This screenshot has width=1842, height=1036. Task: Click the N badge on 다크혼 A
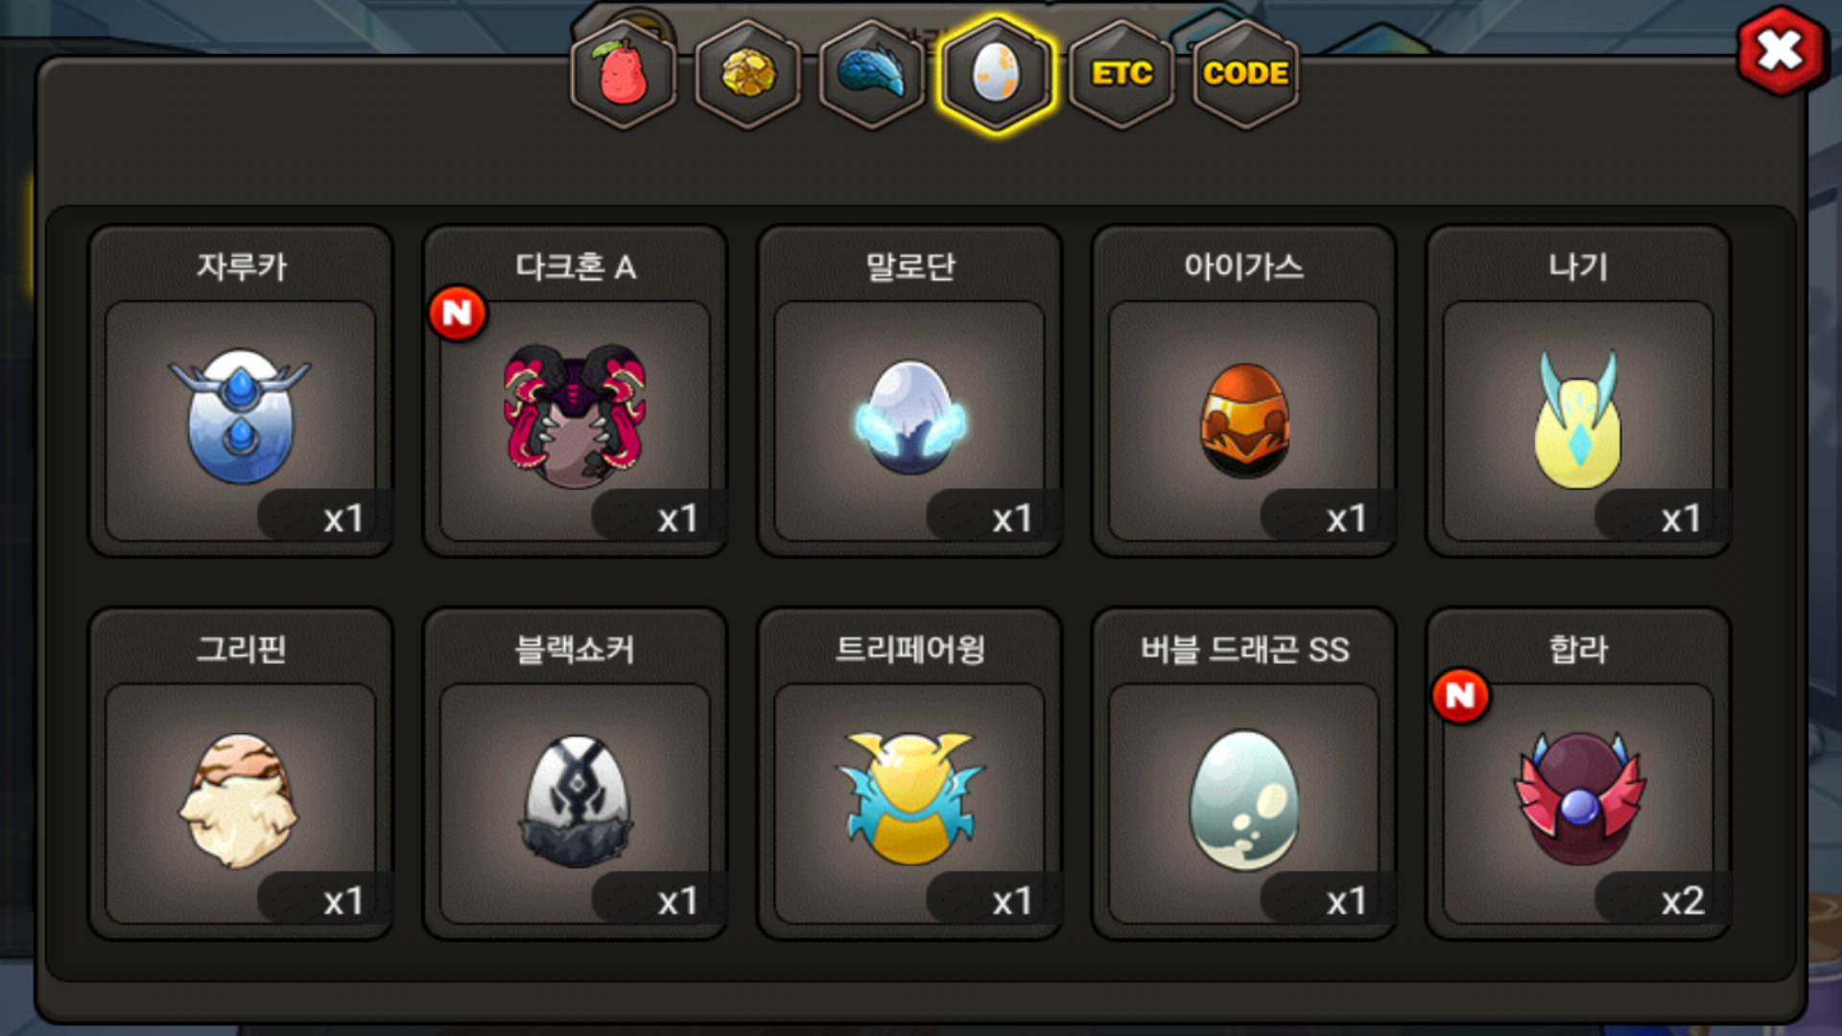[458, 313]
